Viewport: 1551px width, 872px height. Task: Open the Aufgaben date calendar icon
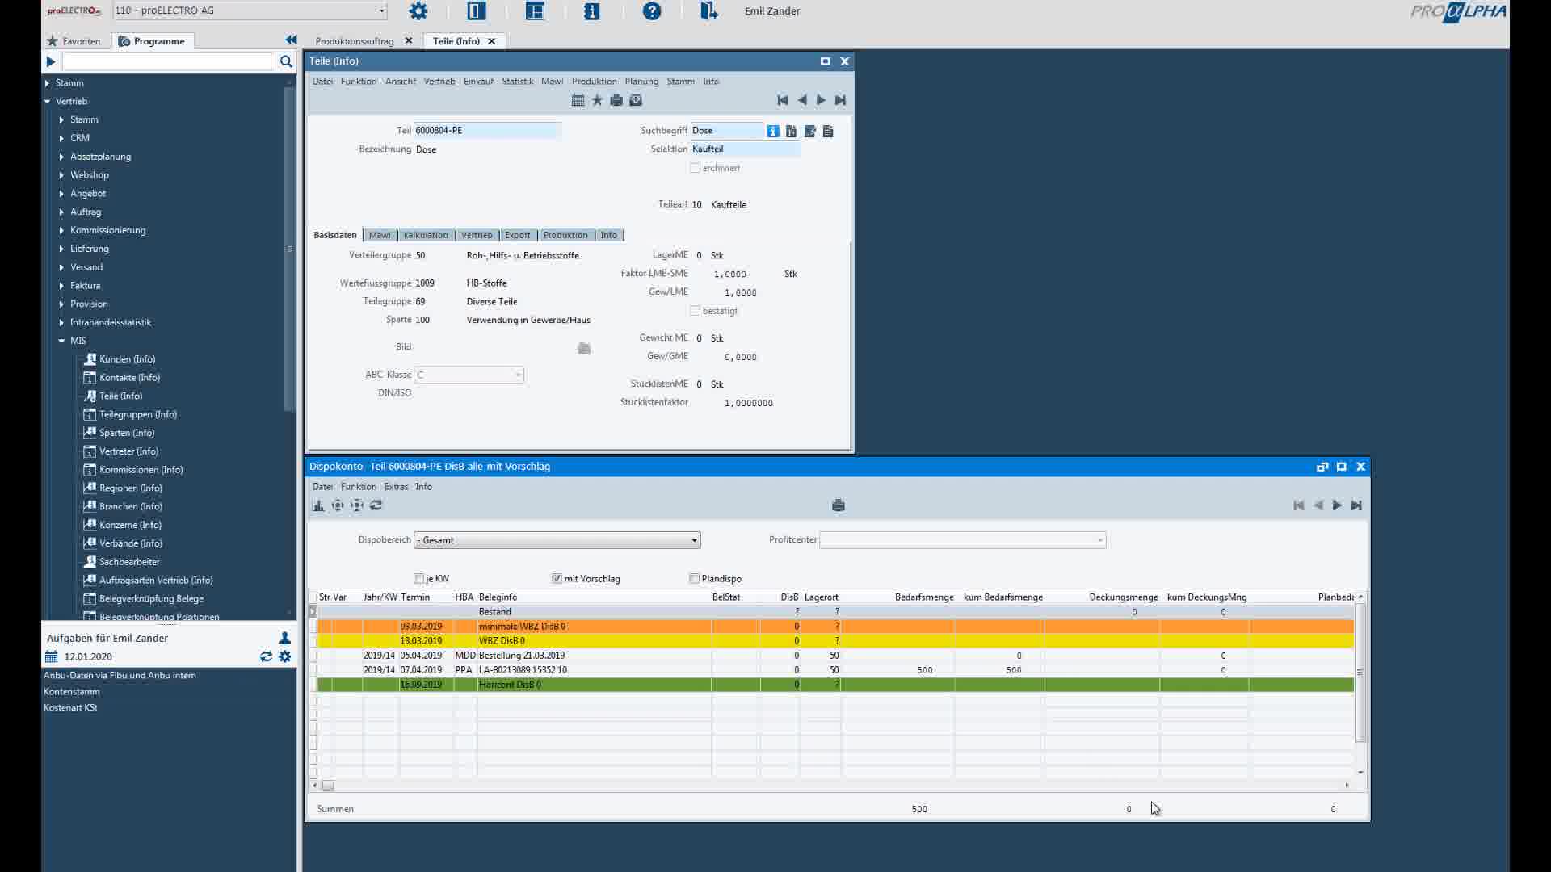point(52,657)
